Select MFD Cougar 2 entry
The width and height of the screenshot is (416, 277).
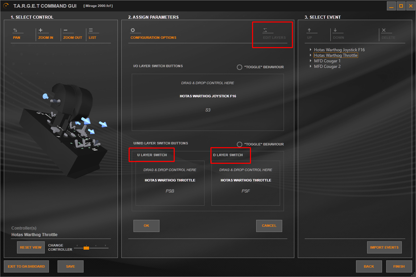[327, 66]
